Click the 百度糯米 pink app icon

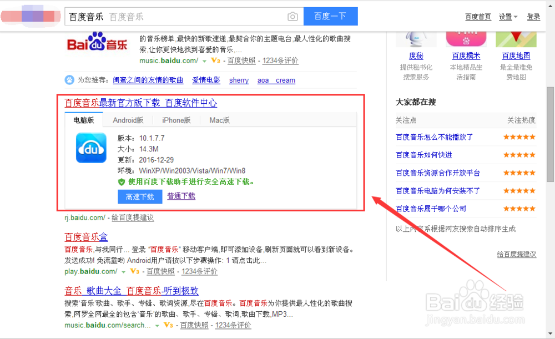(466, 39)
